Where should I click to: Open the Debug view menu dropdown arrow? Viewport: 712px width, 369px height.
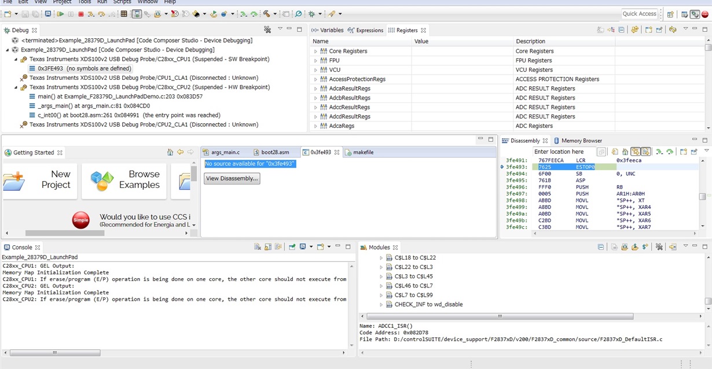coord(280,29)
